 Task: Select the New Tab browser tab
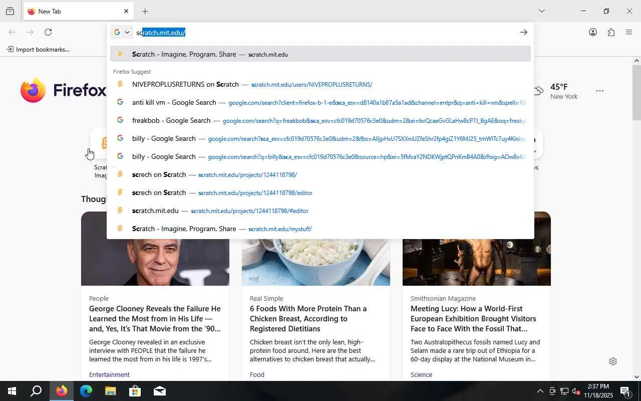tap(79, 11)
